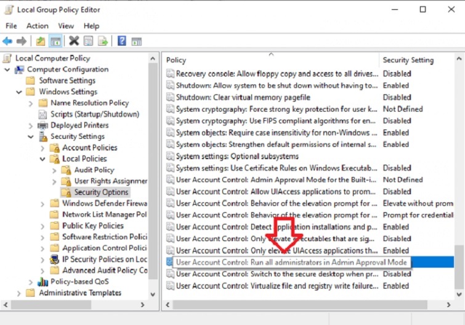Sort by Security Setting column header
Screen dimensions: 465x325
408,60
